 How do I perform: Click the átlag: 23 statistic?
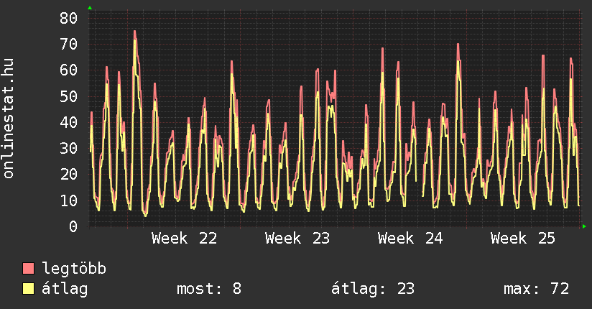pos(373,289)
